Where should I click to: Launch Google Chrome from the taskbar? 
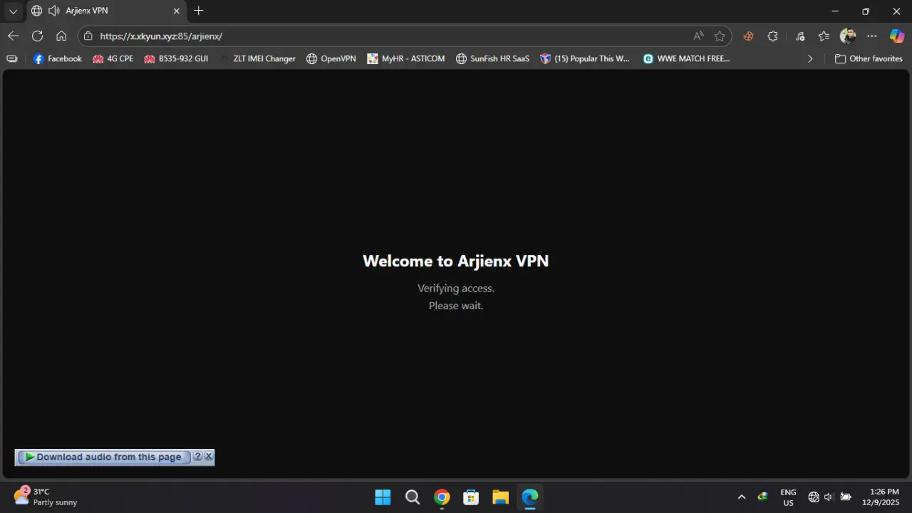tap(442, 497)
